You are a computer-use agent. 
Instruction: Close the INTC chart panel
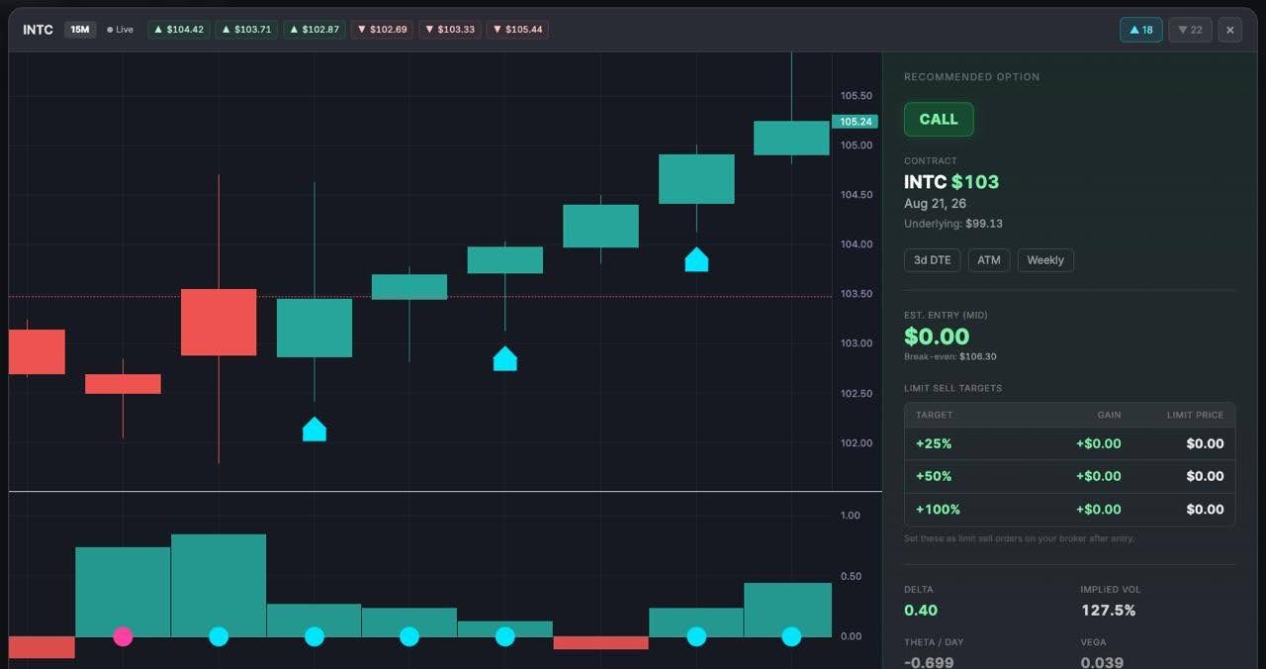pos(1229,30)
